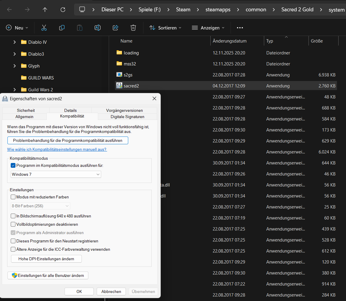Open Wie wähle ich Kompatibilitätseinstellungen manuell aus link
This screenshot has width=346, height=301.
(x=57, y=149)
